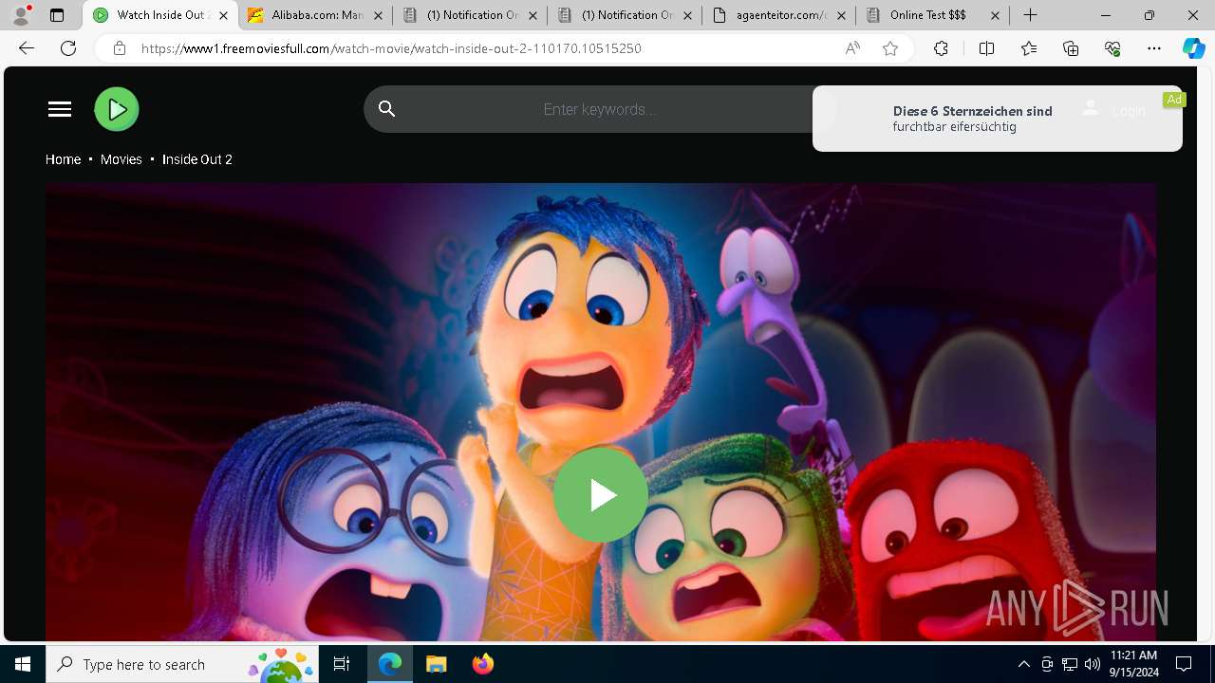The height and width of the screenshot is (683, 1215).
Task: Open Task View on the taskbar
Action: point(342,664)
